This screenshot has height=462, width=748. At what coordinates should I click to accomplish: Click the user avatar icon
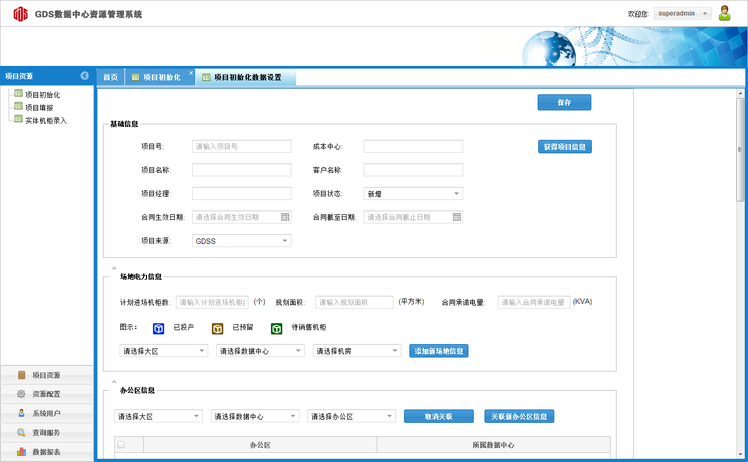click(724, 13)
